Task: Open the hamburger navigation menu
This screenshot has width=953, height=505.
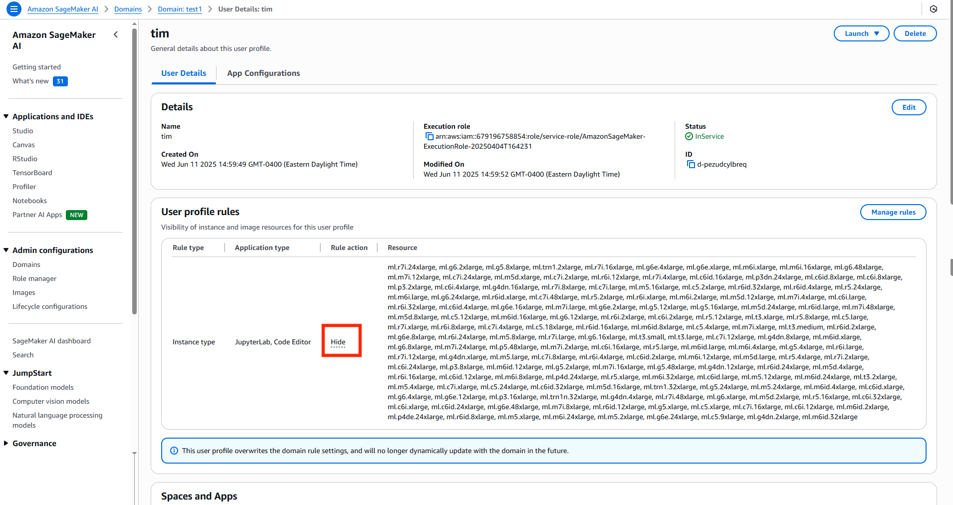Action: pyautogui.click(x=14, y=9)
